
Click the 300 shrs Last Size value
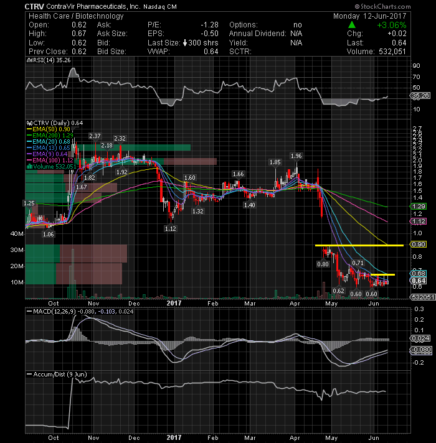click(203, 43)
